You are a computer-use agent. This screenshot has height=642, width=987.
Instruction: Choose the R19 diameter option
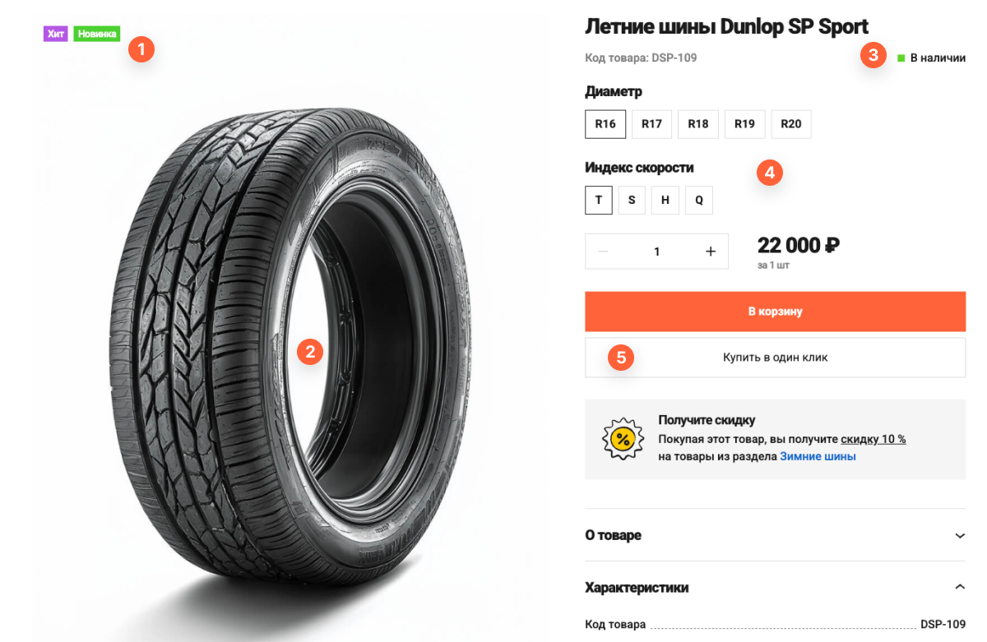(x=744, y=124)
